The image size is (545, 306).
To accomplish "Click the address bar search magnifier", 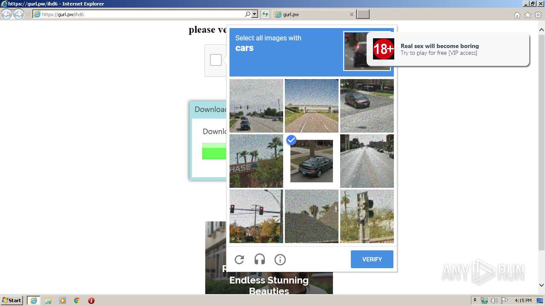I will click(247, 14).
